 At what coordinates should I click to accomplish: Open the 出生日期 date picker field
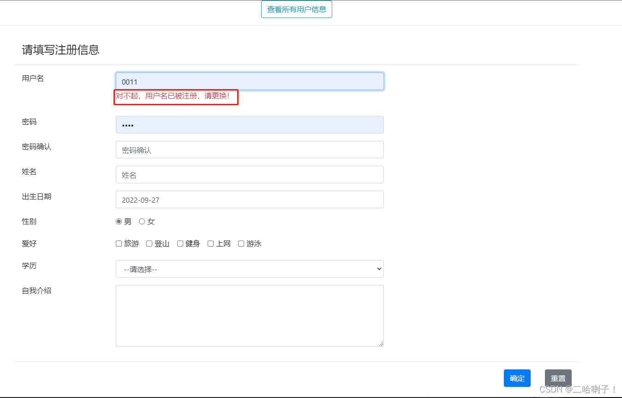tap(250, 199)
